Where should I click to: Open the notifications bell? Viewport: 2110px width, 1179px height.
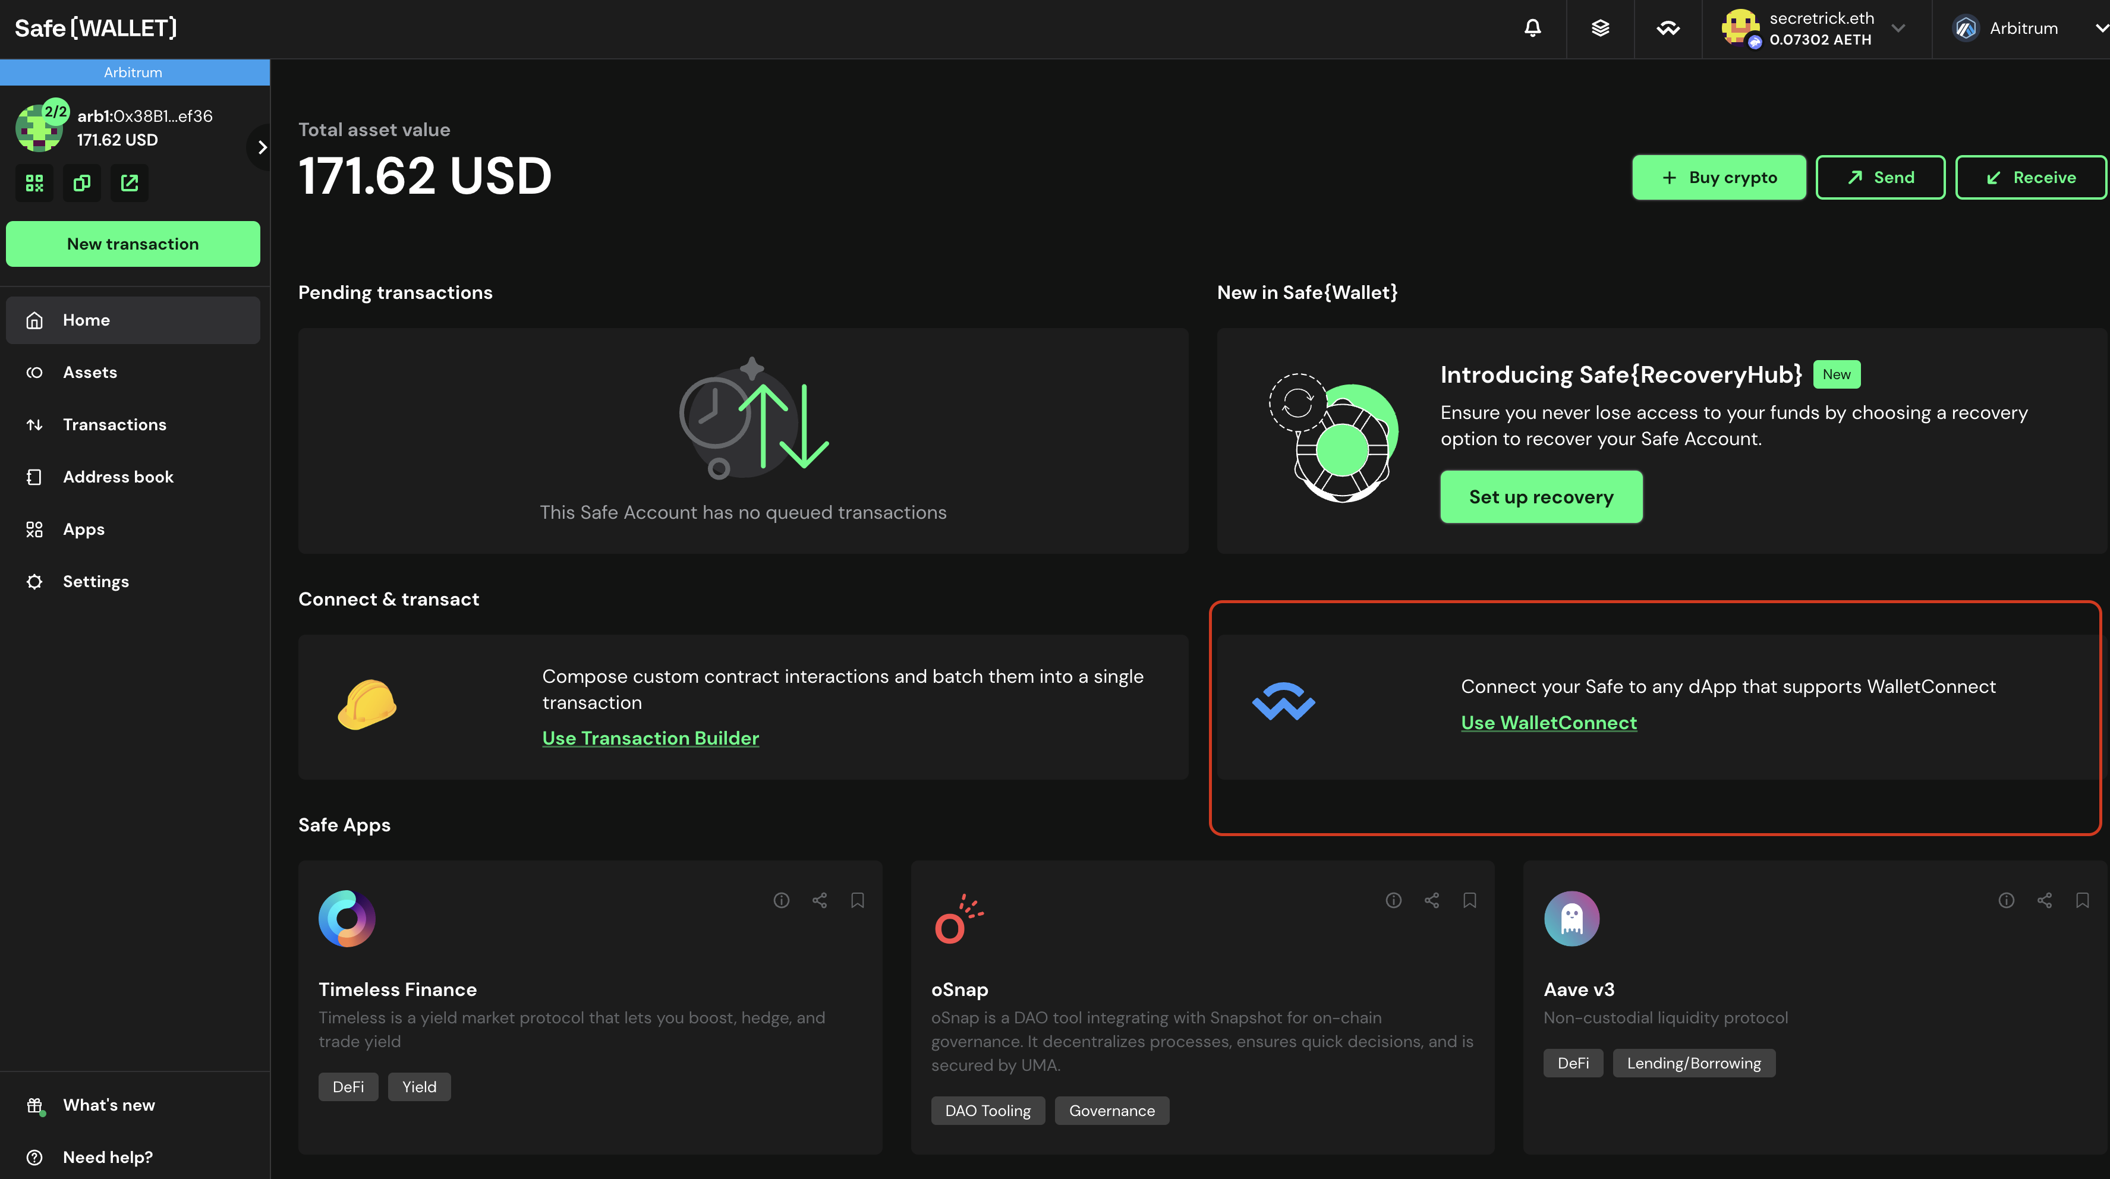click(x=1532, y=29)
